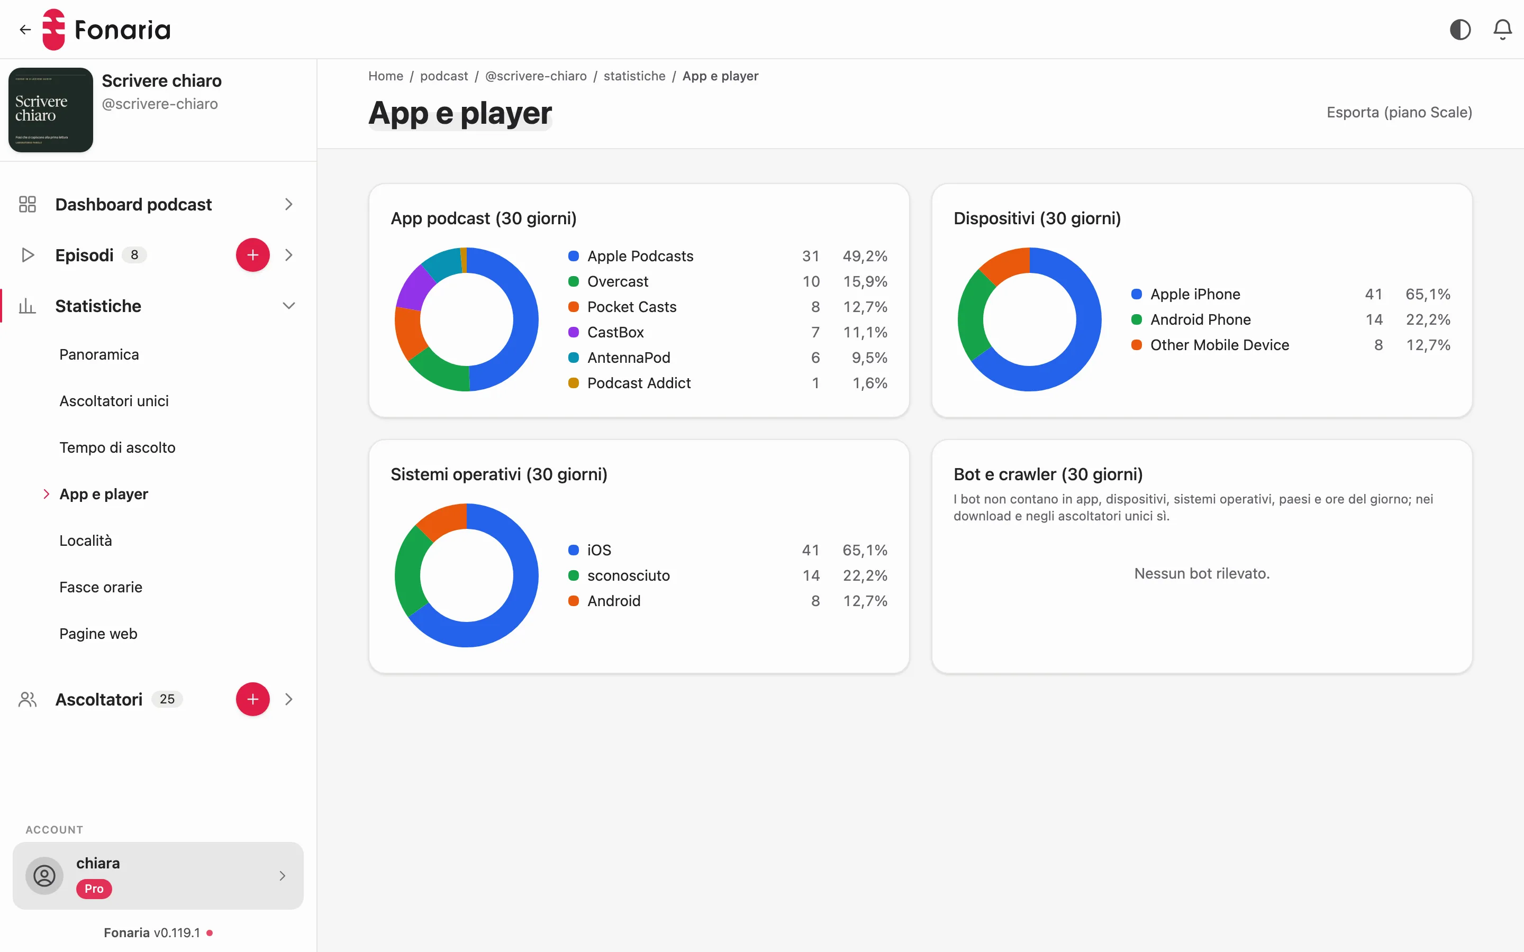Collapse the Statistiche section chevron
The height and width of the screenshot is (952, 1524).
tap(288, 306)
